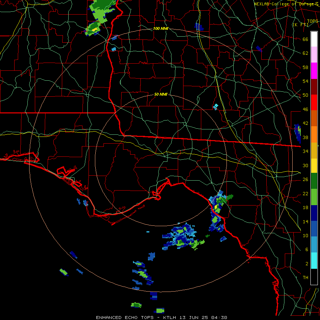Click the 62 legend value
Viewport: 320px width, 320px height.
pyautogui.click(x=305, y=53)
